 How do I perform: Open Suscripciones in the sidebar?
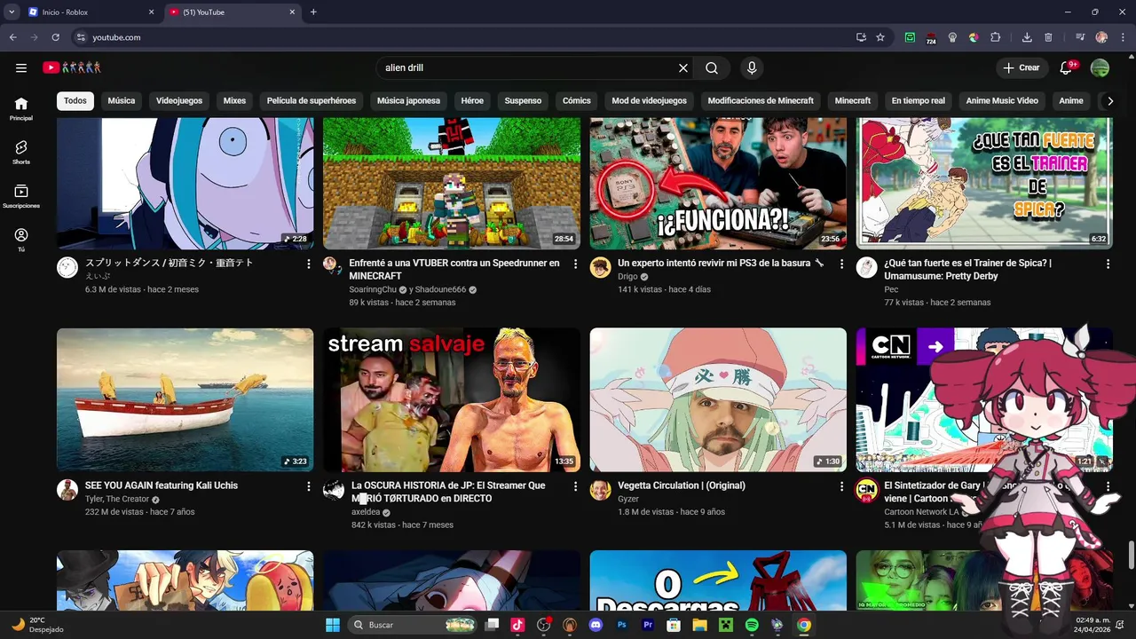point(21,196)
